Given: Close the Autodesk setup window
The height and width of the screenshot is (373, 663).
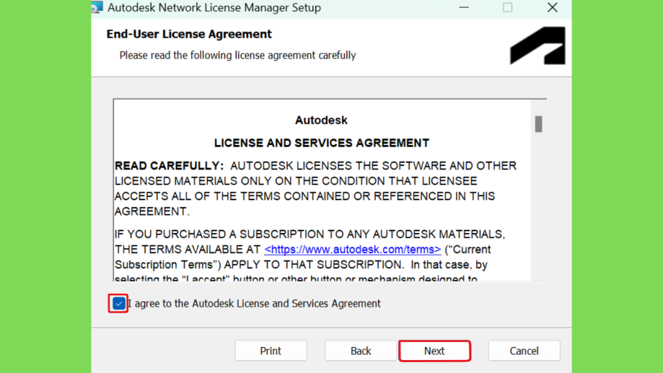Looking at the screenshot, I should click(x=552, y=8).
